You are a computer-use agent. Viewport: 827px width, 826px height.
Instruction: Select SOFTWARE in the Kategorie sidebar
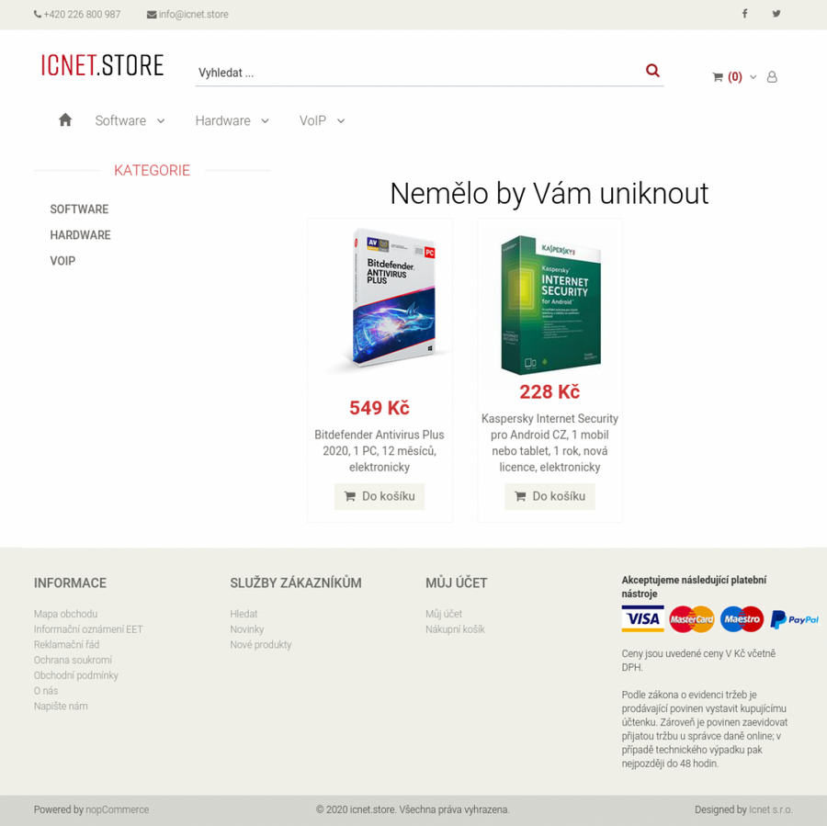(x=79, y=209)
